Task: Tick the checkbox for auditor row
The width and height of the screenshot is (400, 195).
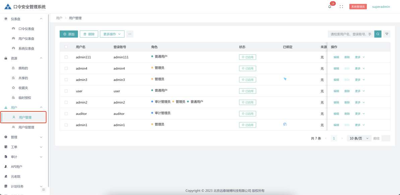Action: point(66,113)
